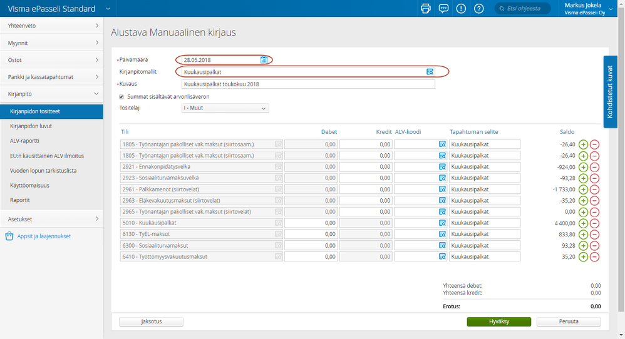Open ALV-koodi lookup for 2921 Ennakonpidätysvelka

[442, 167]
